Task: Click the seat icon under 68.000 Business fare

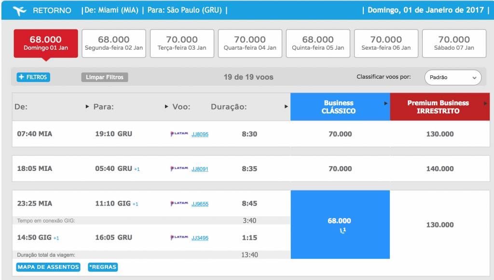Action: (x=343, y=230)
